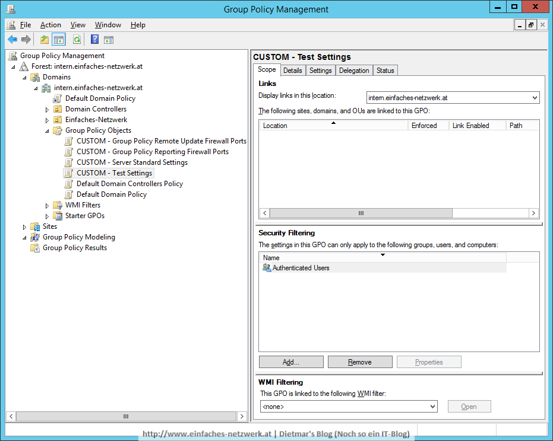Viewport: 553px width, 441px height.
Task: Open the Action menu
Action: coord(50,25)
